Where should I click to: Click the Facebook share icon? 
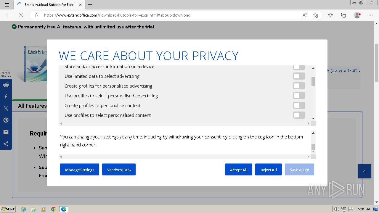pos(6,96)
